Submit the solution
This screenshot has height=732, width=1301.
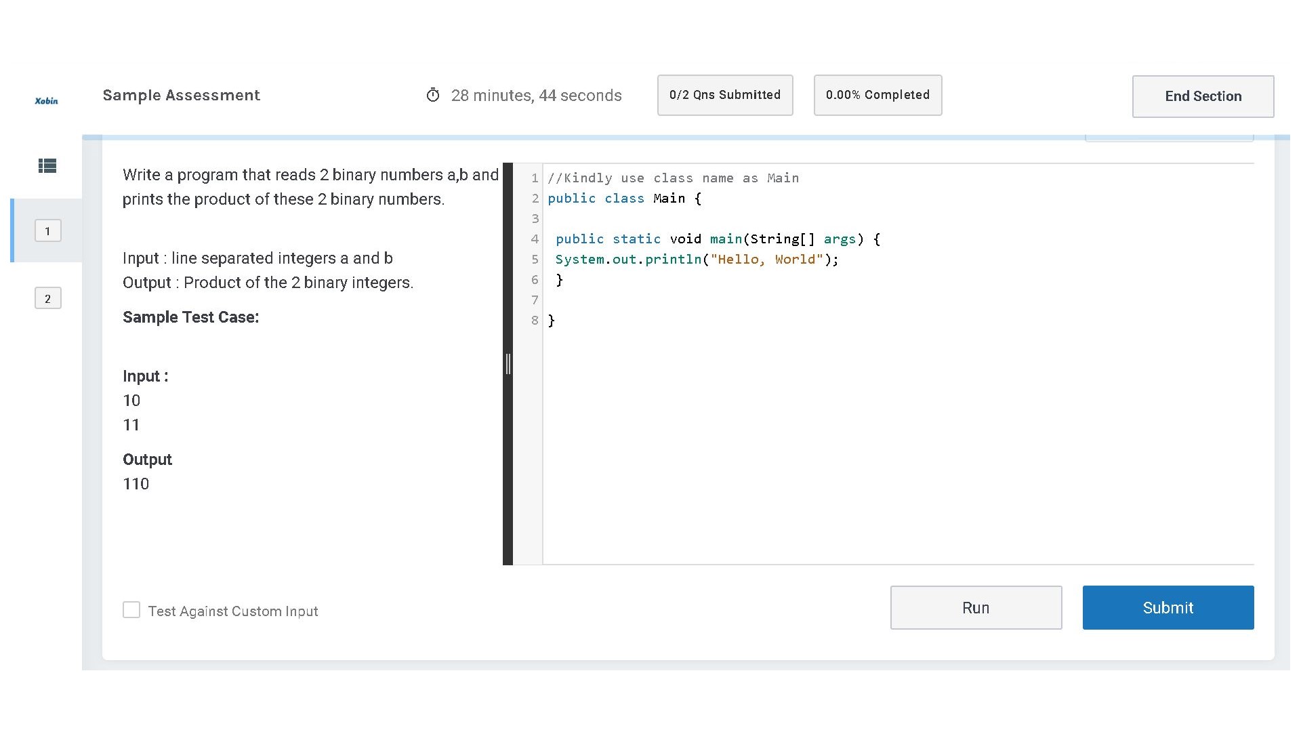coord(1168,608)
